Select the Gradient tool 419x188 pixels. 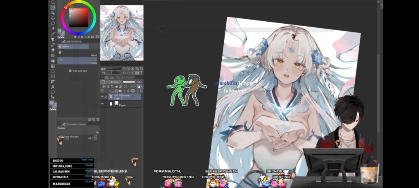(53, 66)
